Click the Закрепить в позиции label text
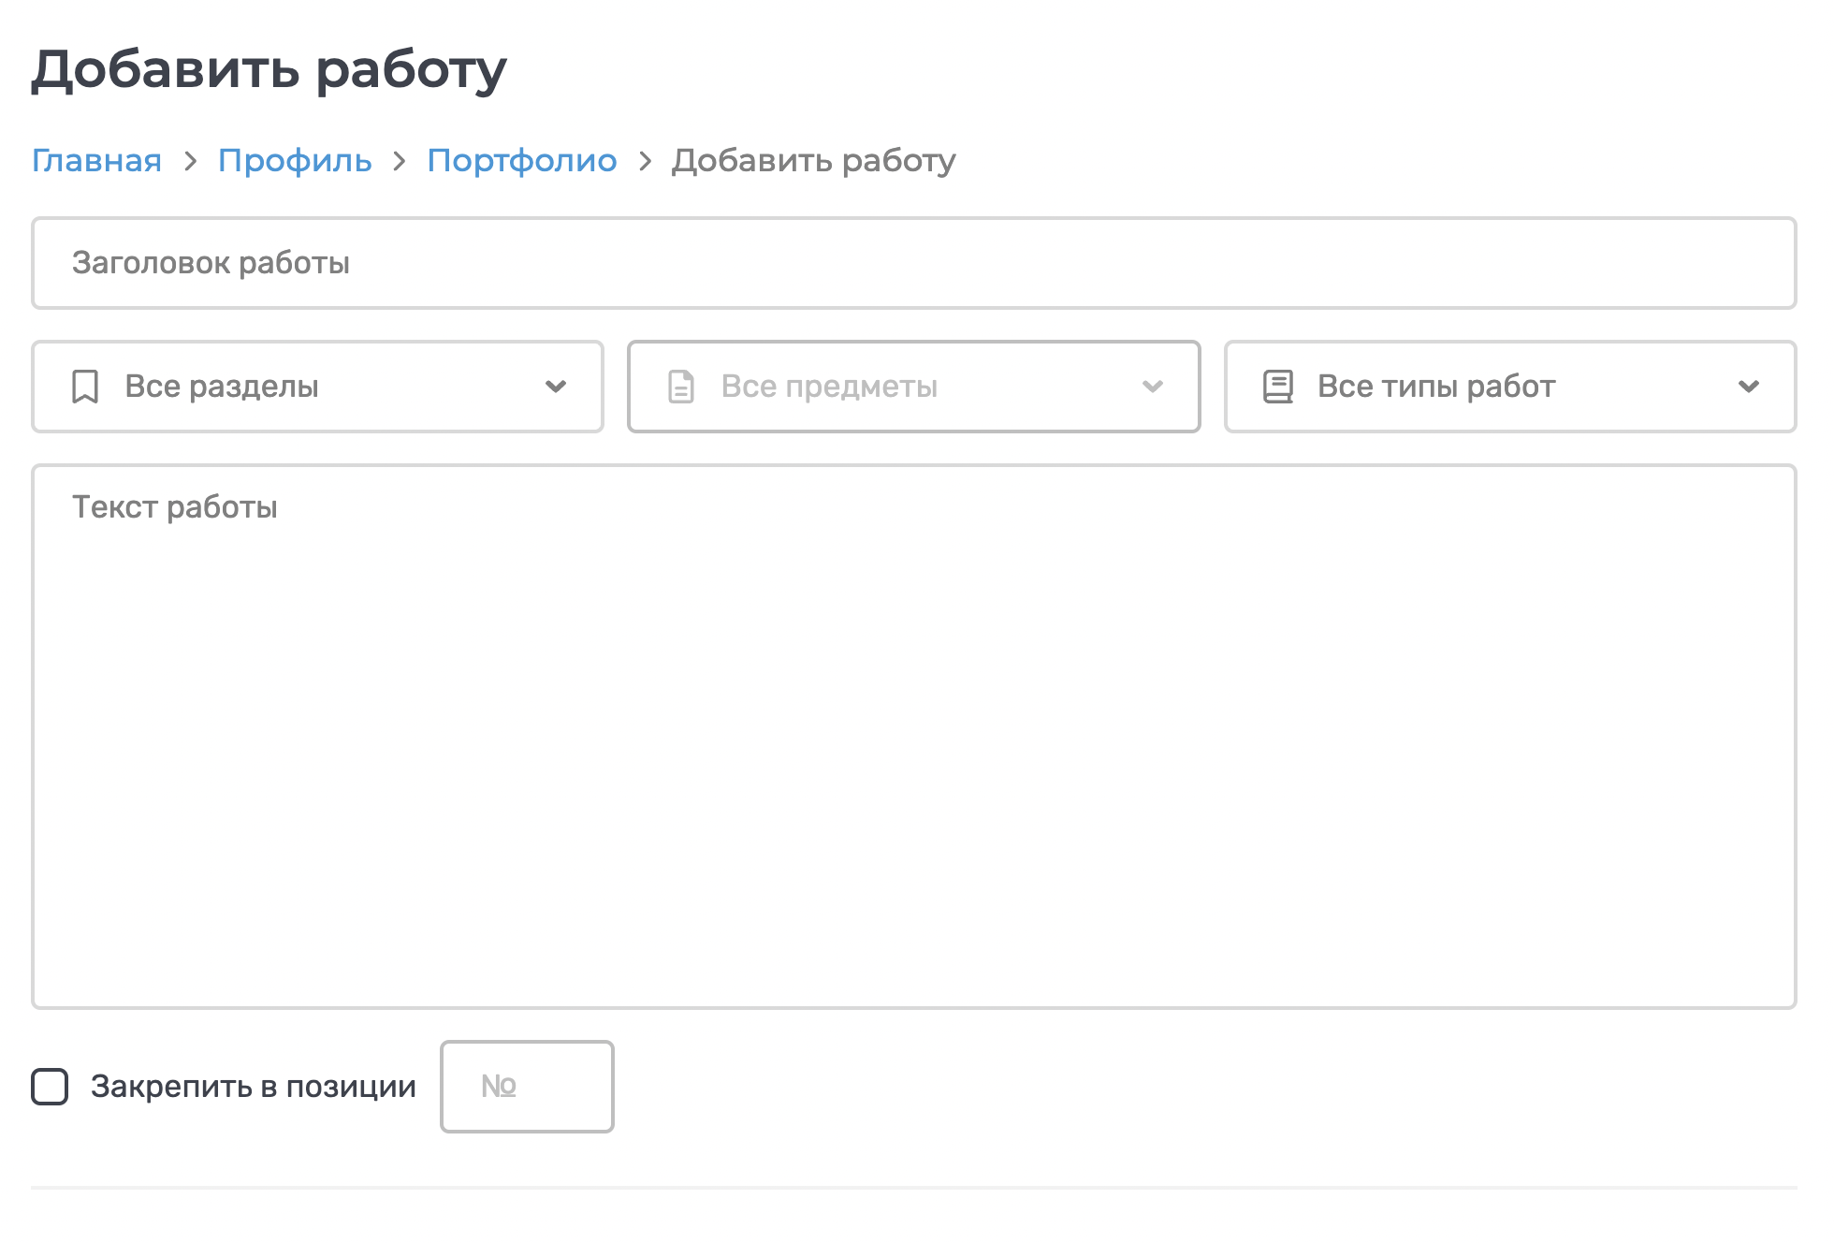The height and width of the screenshot is (1243, 1834). point(253,1087)
